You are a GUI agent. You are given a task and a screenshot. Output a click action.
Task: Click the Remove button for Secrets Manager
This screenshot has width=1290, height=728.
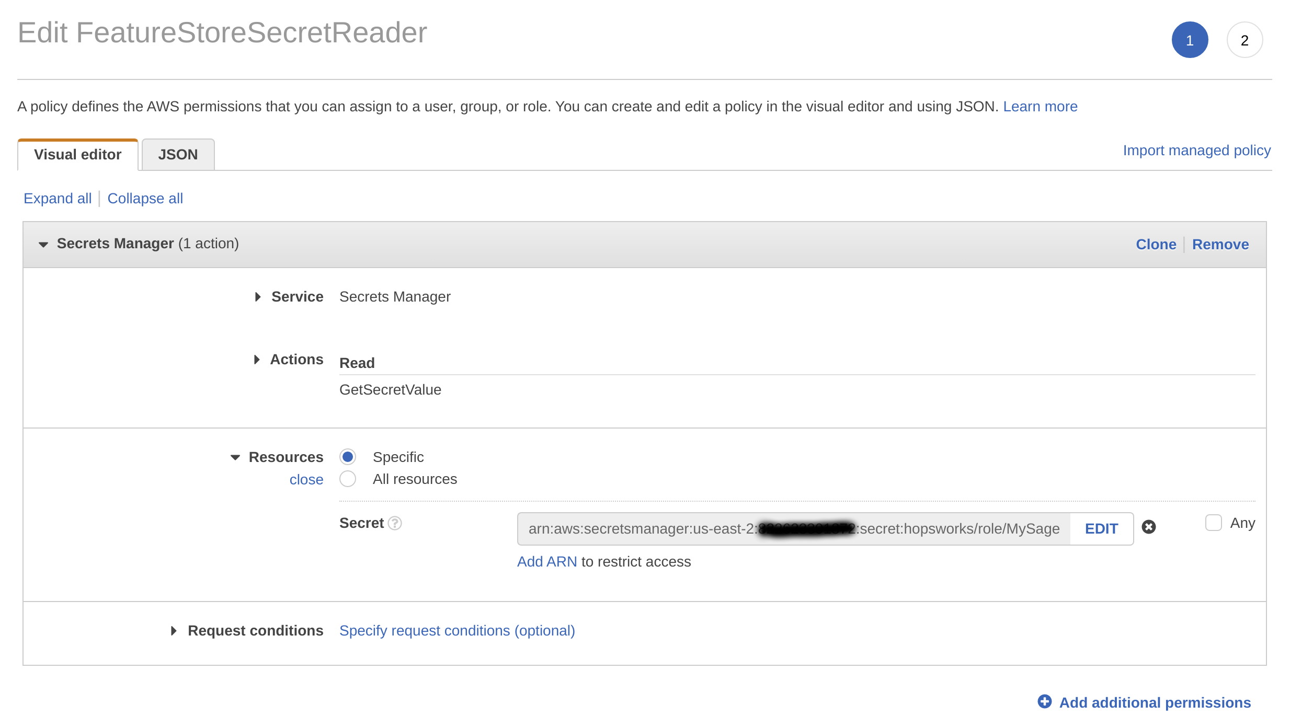click(x=1221, y=244)
